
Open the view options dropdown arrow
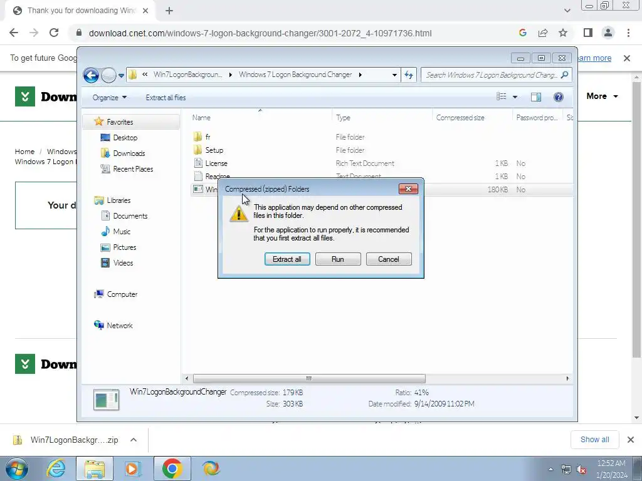[515, 97]
